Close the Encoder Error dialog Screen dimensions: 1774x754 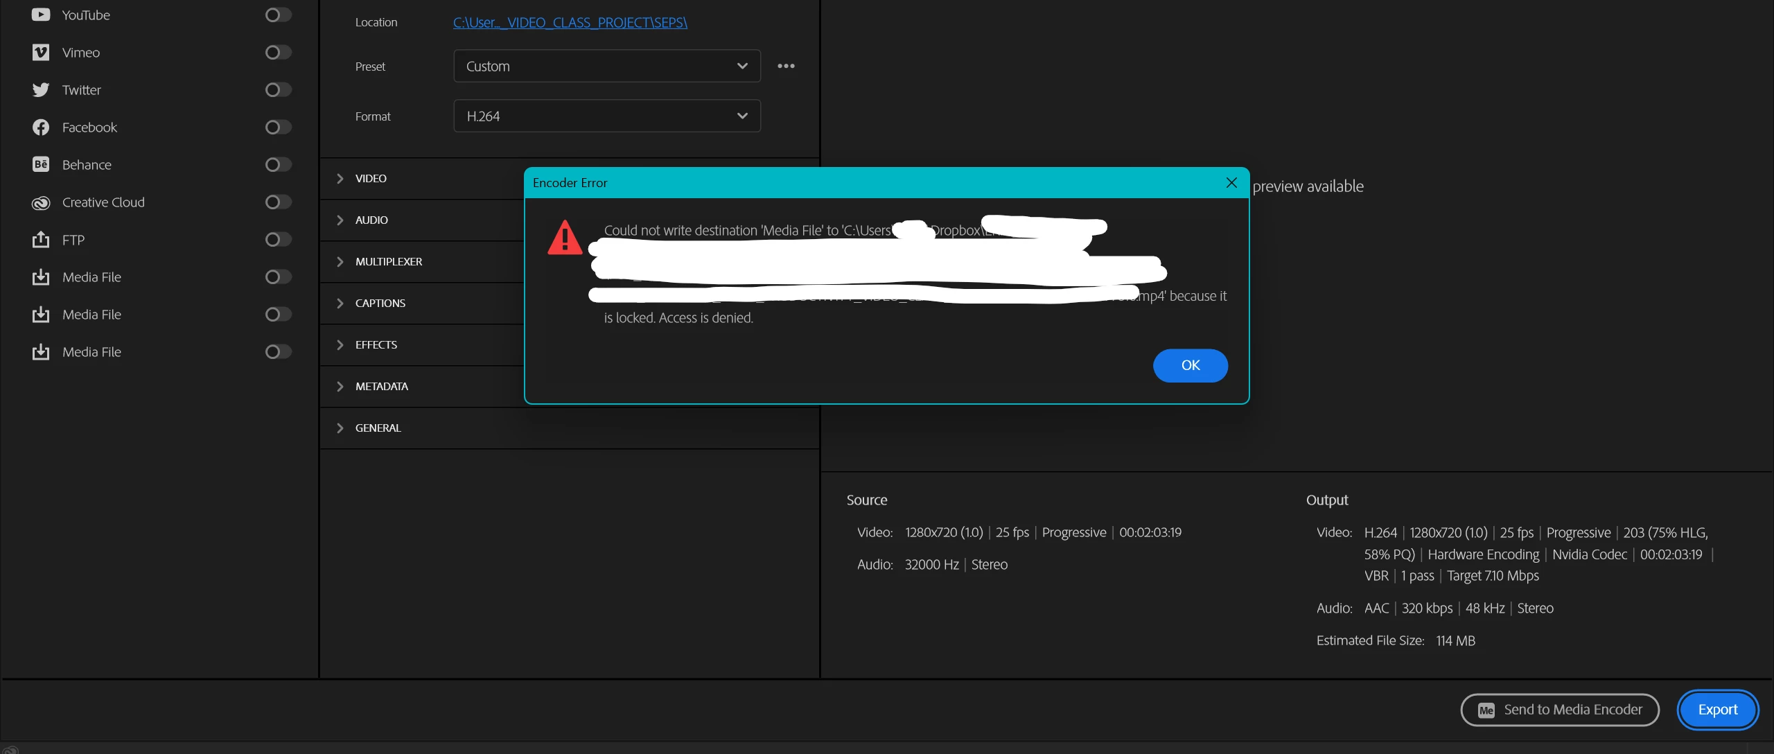coord(1231,183)
